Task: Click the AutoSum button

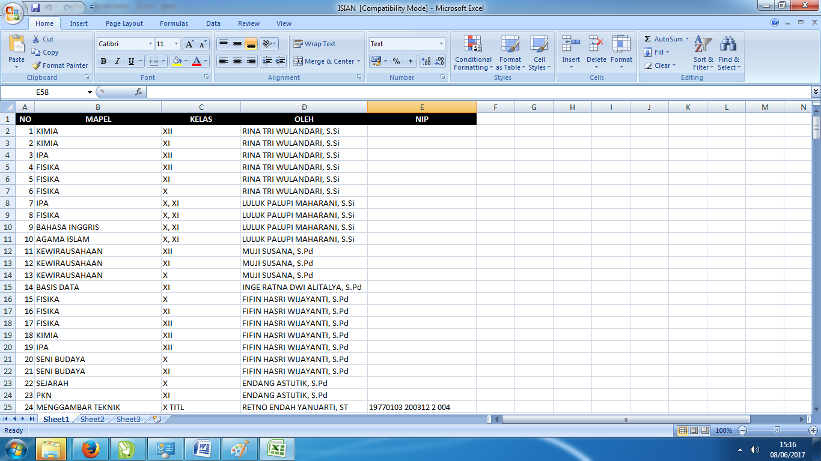Action: click(x=667, y=39)
